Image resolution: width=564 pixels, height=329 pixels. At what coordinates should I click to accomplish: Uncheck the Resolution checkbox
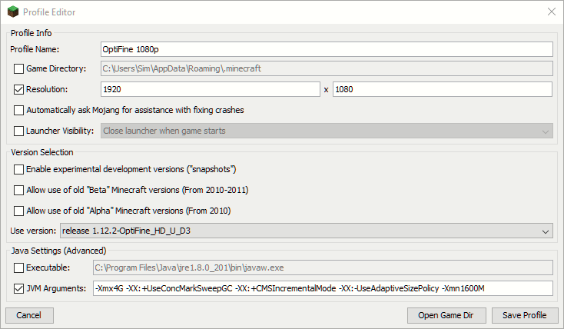[18, 89]
